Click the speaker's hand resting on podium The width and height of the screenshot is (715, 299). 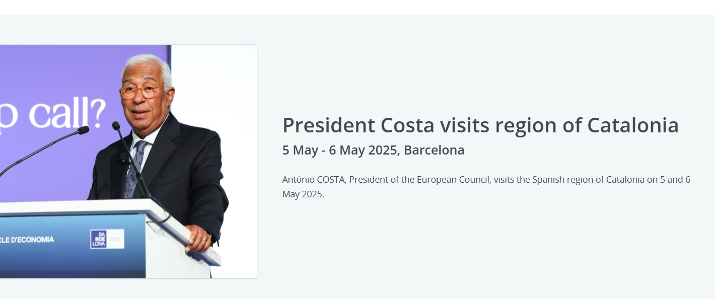[198, 239]
